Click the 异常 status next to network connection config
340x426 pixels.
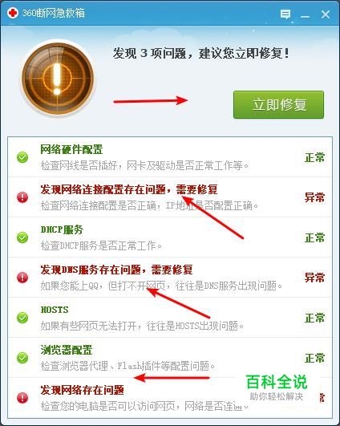(314, 197)
